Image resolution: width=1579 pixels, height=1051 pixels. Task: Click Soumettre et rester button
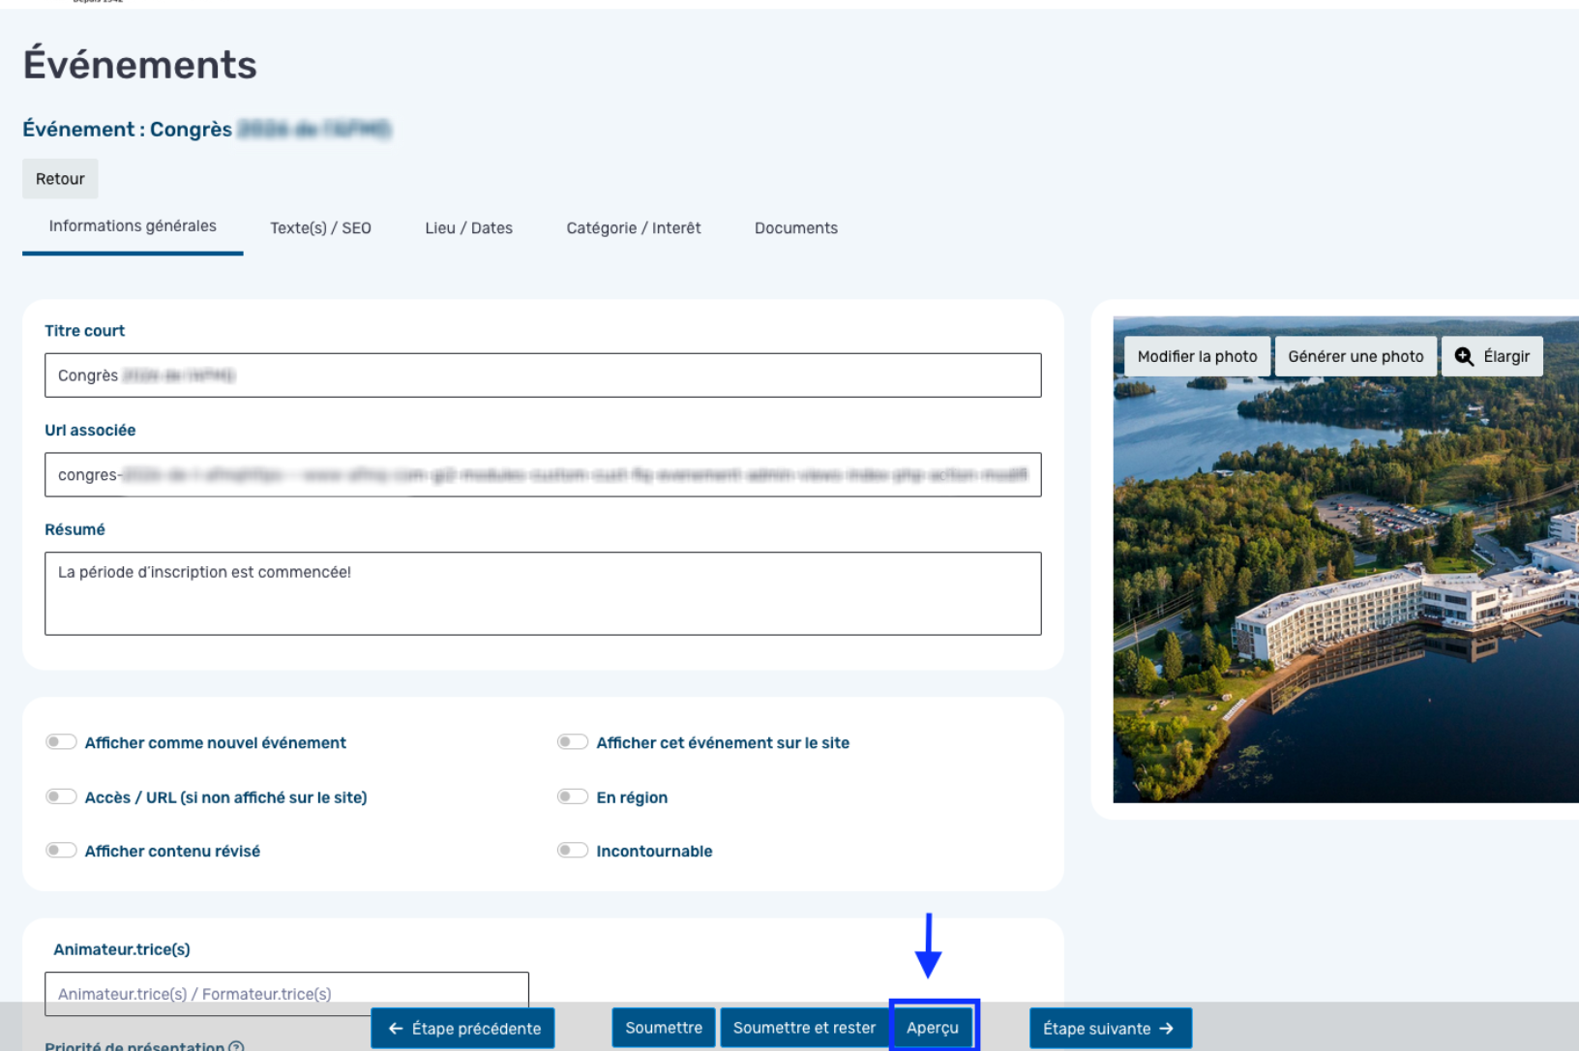click(804, 1028)
